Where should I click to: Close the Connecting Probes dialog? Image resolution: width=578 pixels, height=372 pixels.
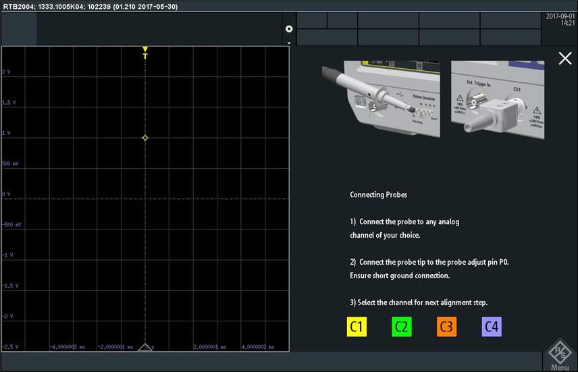click(565, 59)
